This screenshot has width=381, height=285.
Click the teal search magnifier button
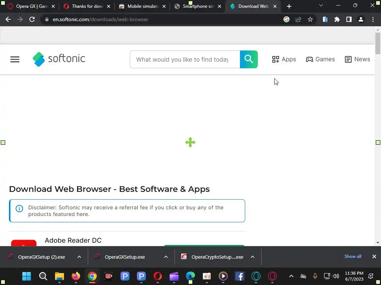click(249, 59)
